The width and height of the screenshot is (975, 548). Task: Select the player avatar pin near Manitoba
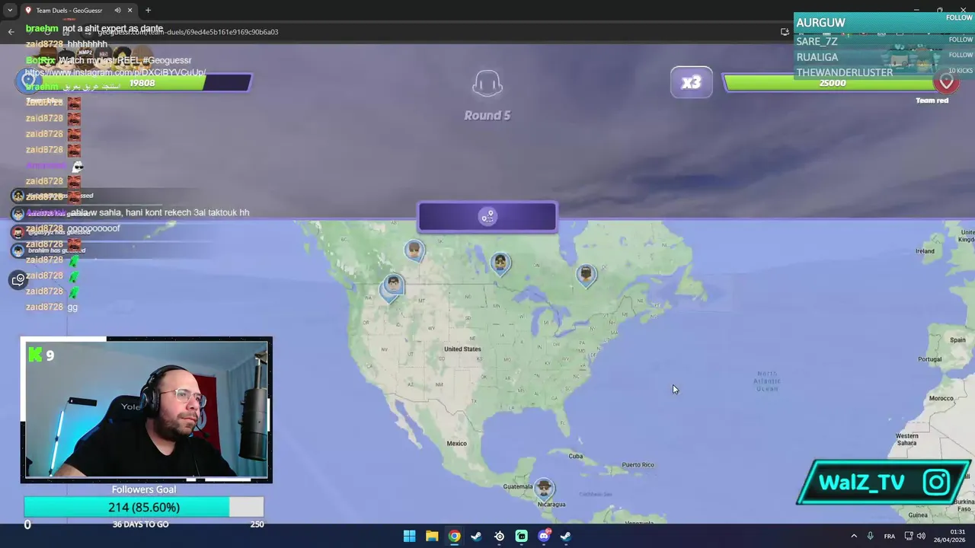click(x=500, y=263)
